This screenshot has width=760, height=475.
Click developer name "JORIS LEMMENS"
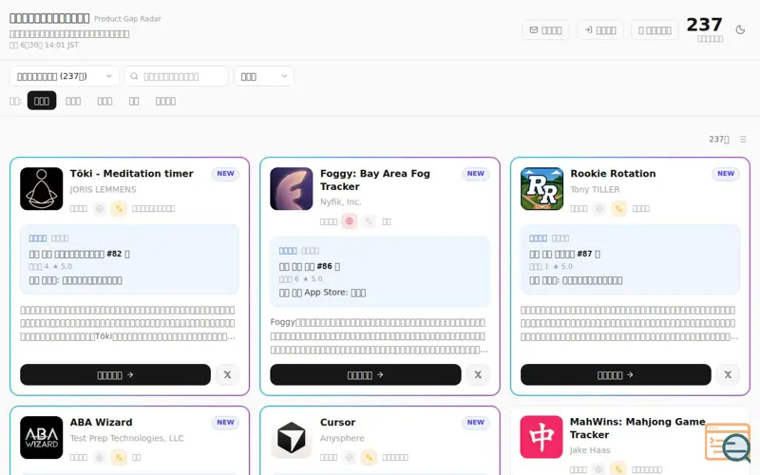pyautogui.click(x=103, y=189)
